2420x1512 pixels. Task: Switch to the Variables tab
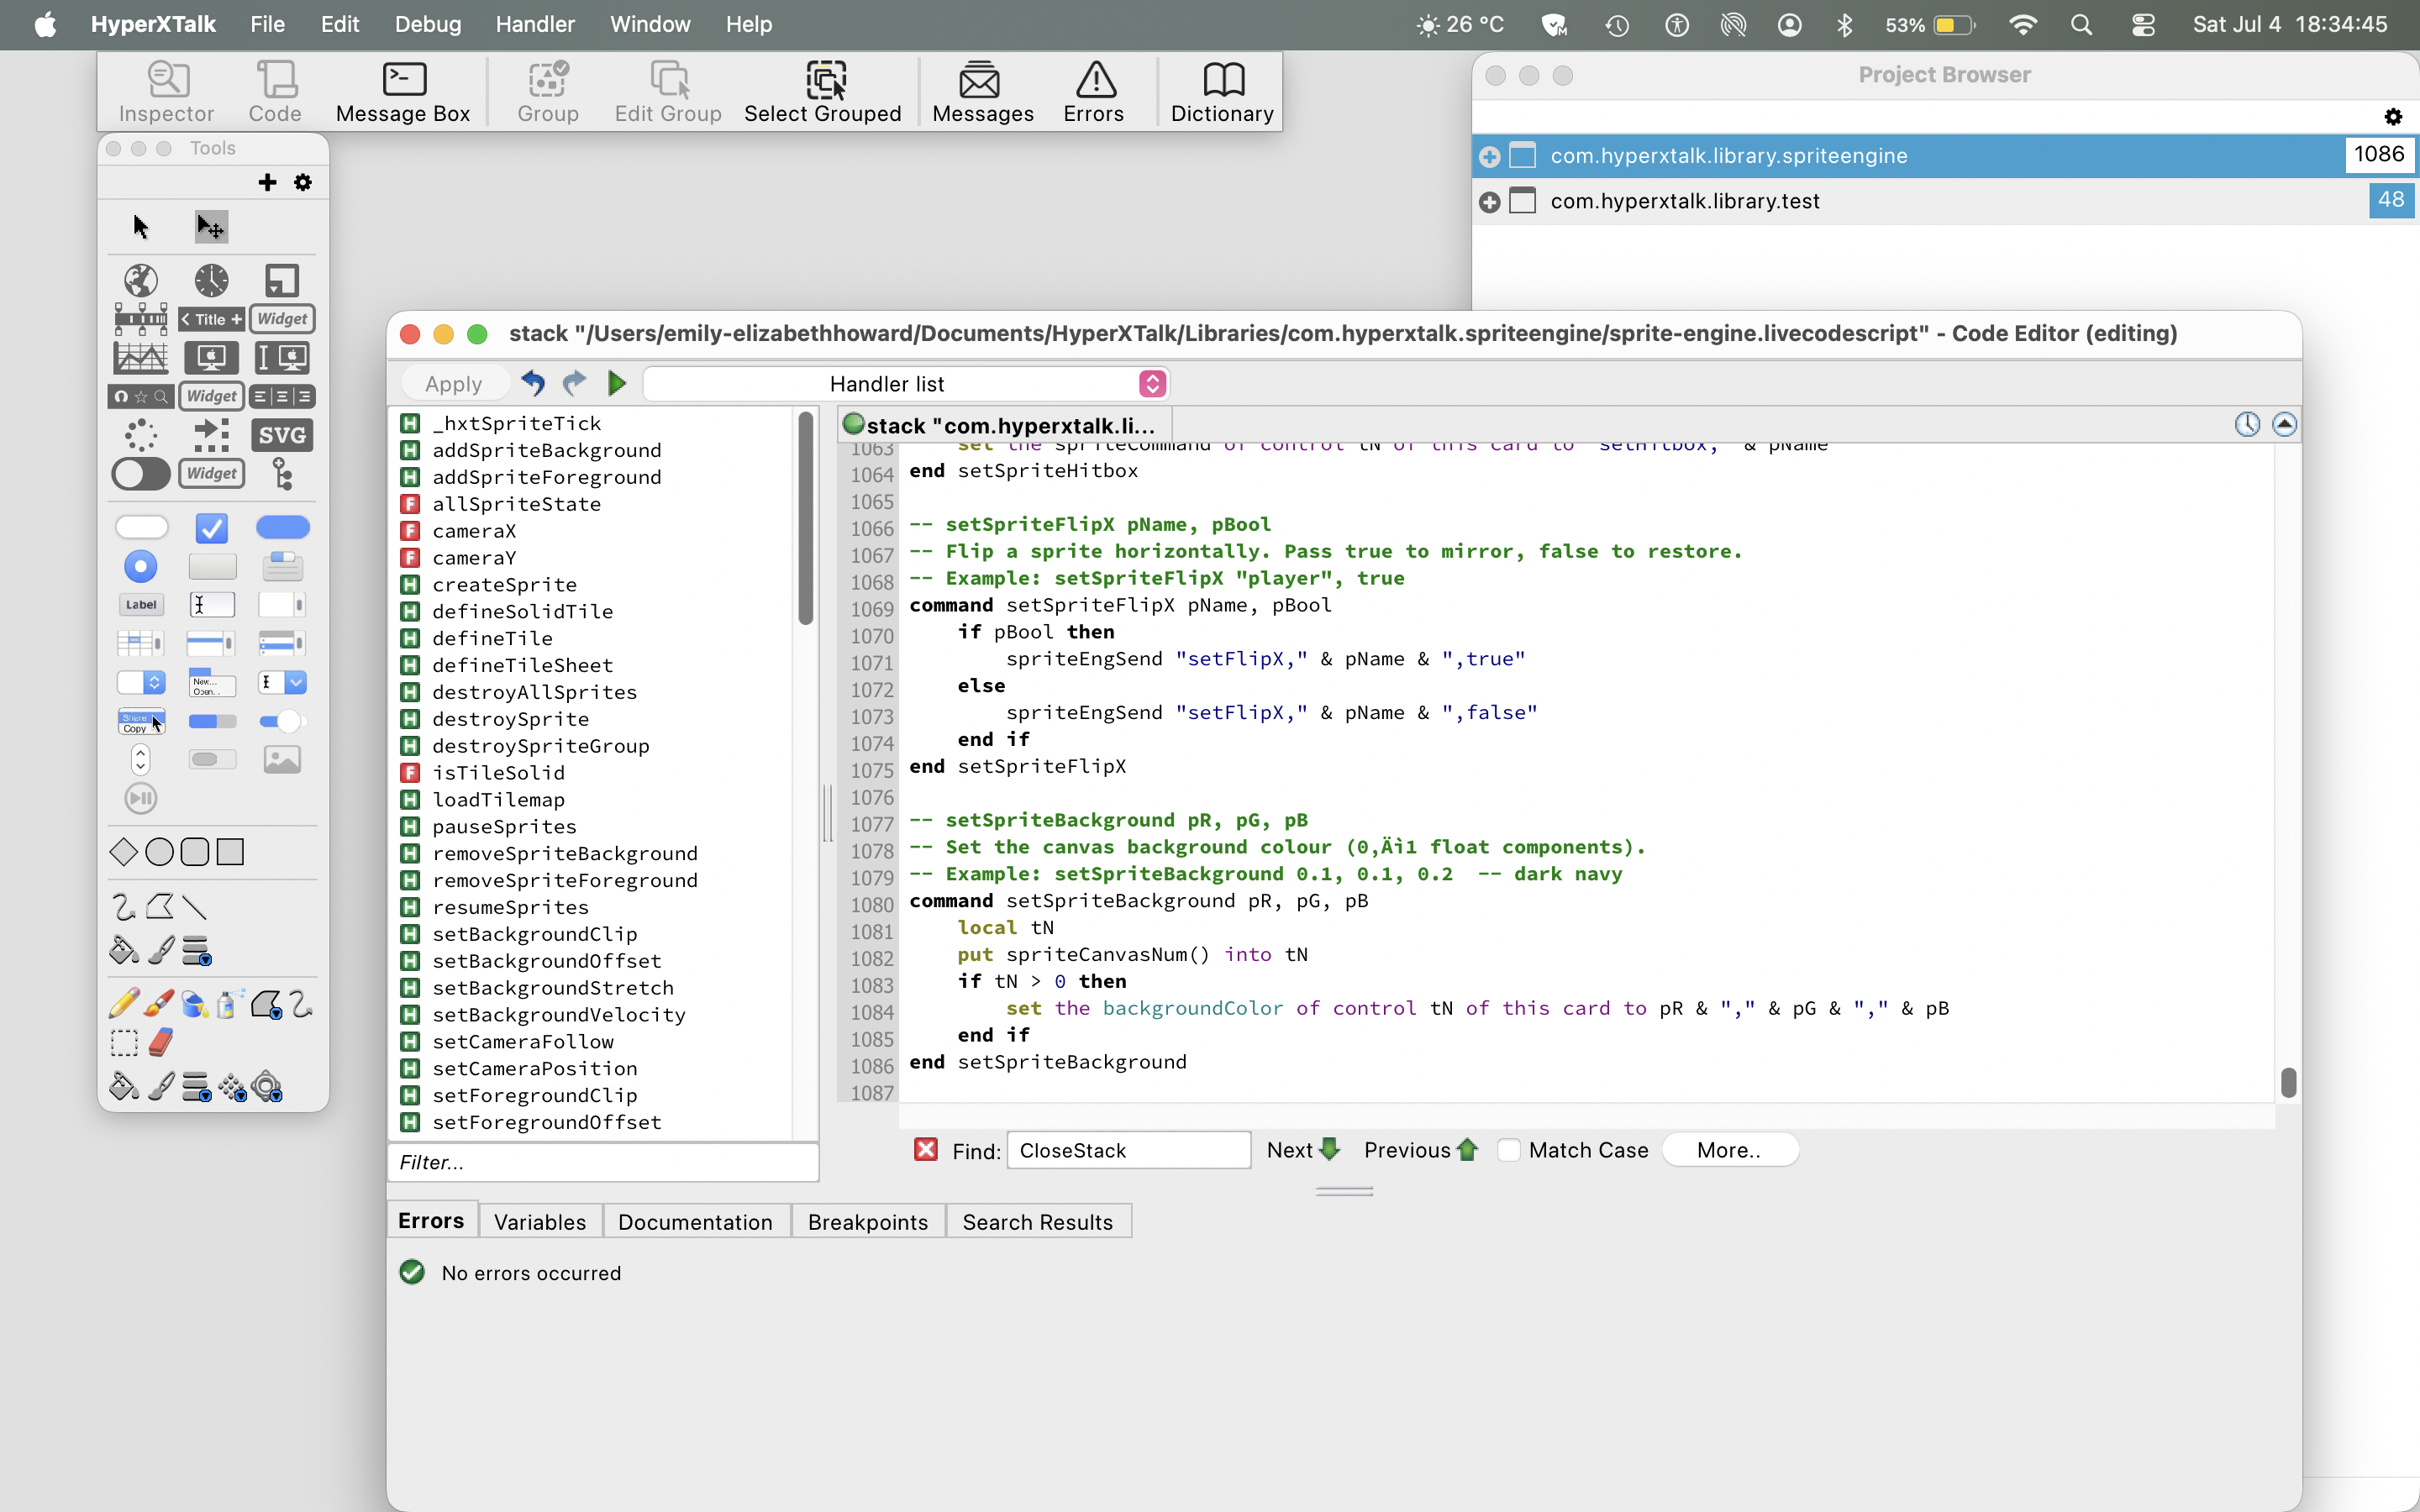coord(540,1222)
